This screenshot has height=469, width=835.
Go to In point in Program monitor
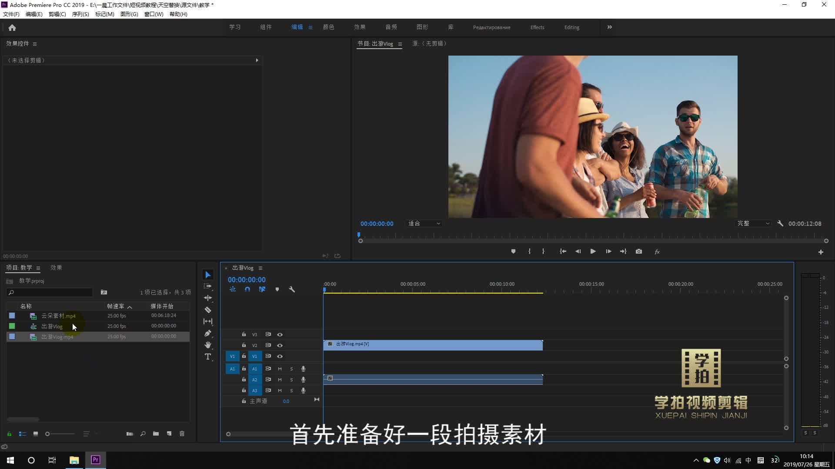[563, 251]
